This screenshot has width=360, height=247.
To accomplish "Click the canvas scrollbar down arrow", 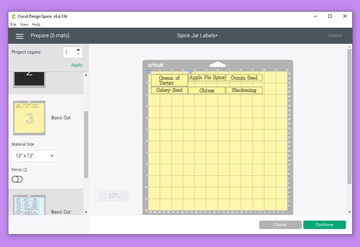I will (x=350, y=212).
